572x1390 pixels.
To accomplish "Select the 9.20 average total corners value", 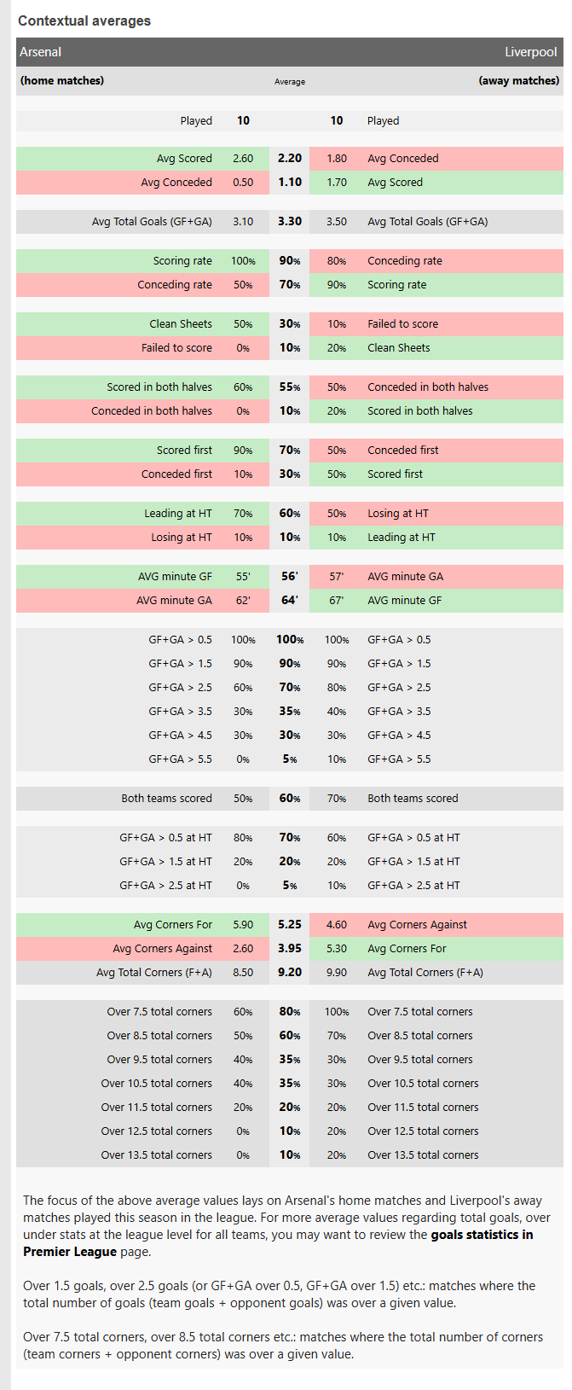I will tap(290, 972).
